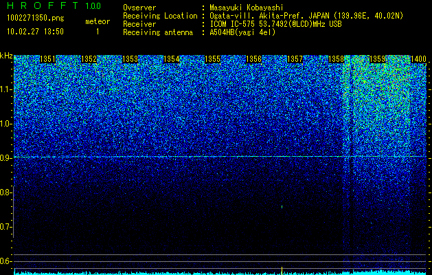432x275 pixels.
Task: Click the A504HB yagi antenna text
Action: point(242,32)
